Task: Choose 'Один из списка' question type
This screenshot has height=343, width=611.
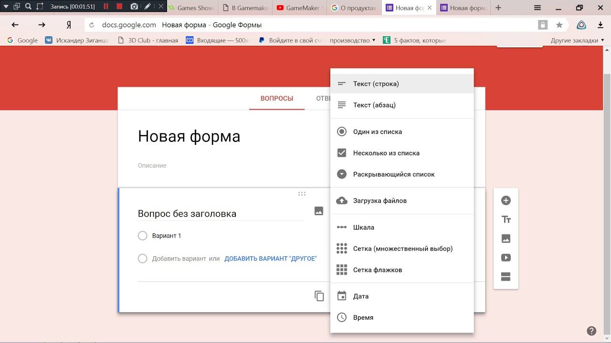Action: (377, 132)
